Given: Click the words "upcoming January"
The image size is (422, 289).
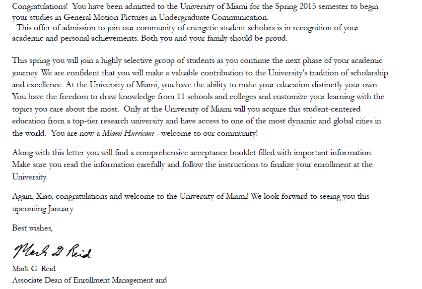Looking at the screenshot, I should (x=43, y=209).
